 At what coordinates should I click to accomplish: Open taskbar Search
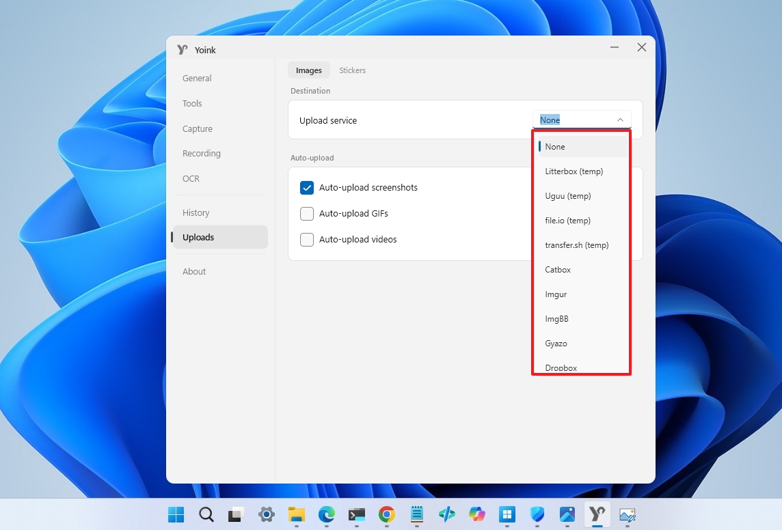(206, 514)
